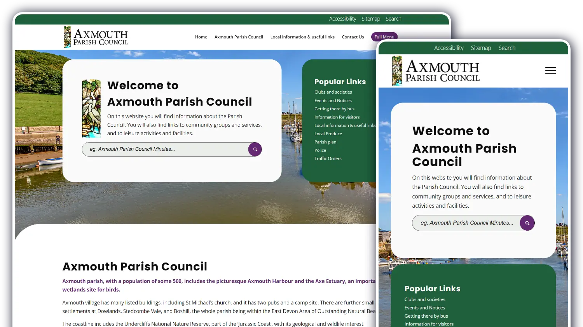The image size is (583, 327).
Task: Open the Traffic Orders popular link
Action: (328, 158)
